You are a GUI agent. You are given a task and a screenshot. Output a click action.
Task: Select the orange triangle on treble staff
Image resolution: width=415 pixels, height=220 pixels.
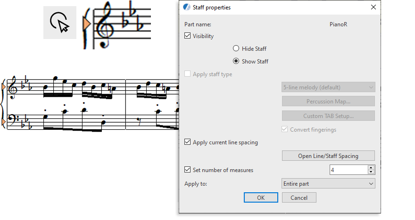pos(4,87)
